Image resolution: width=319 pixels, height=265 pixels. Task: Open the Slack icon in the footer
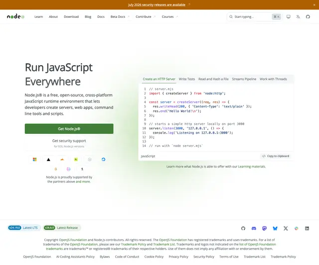pyautogui.click(x=296, y=228)
